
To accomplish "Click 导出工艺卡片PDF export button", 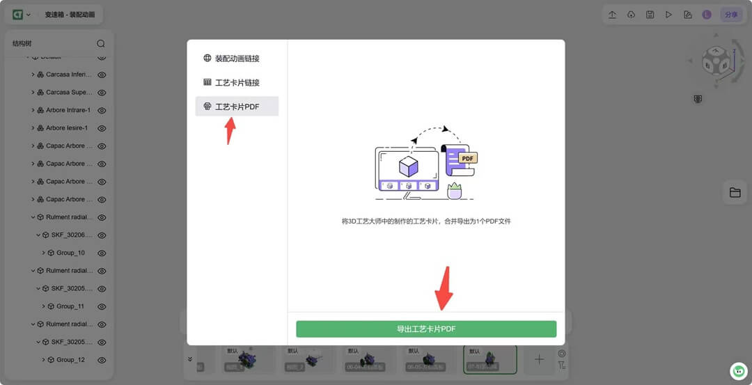I will click(x=426, y=329).
